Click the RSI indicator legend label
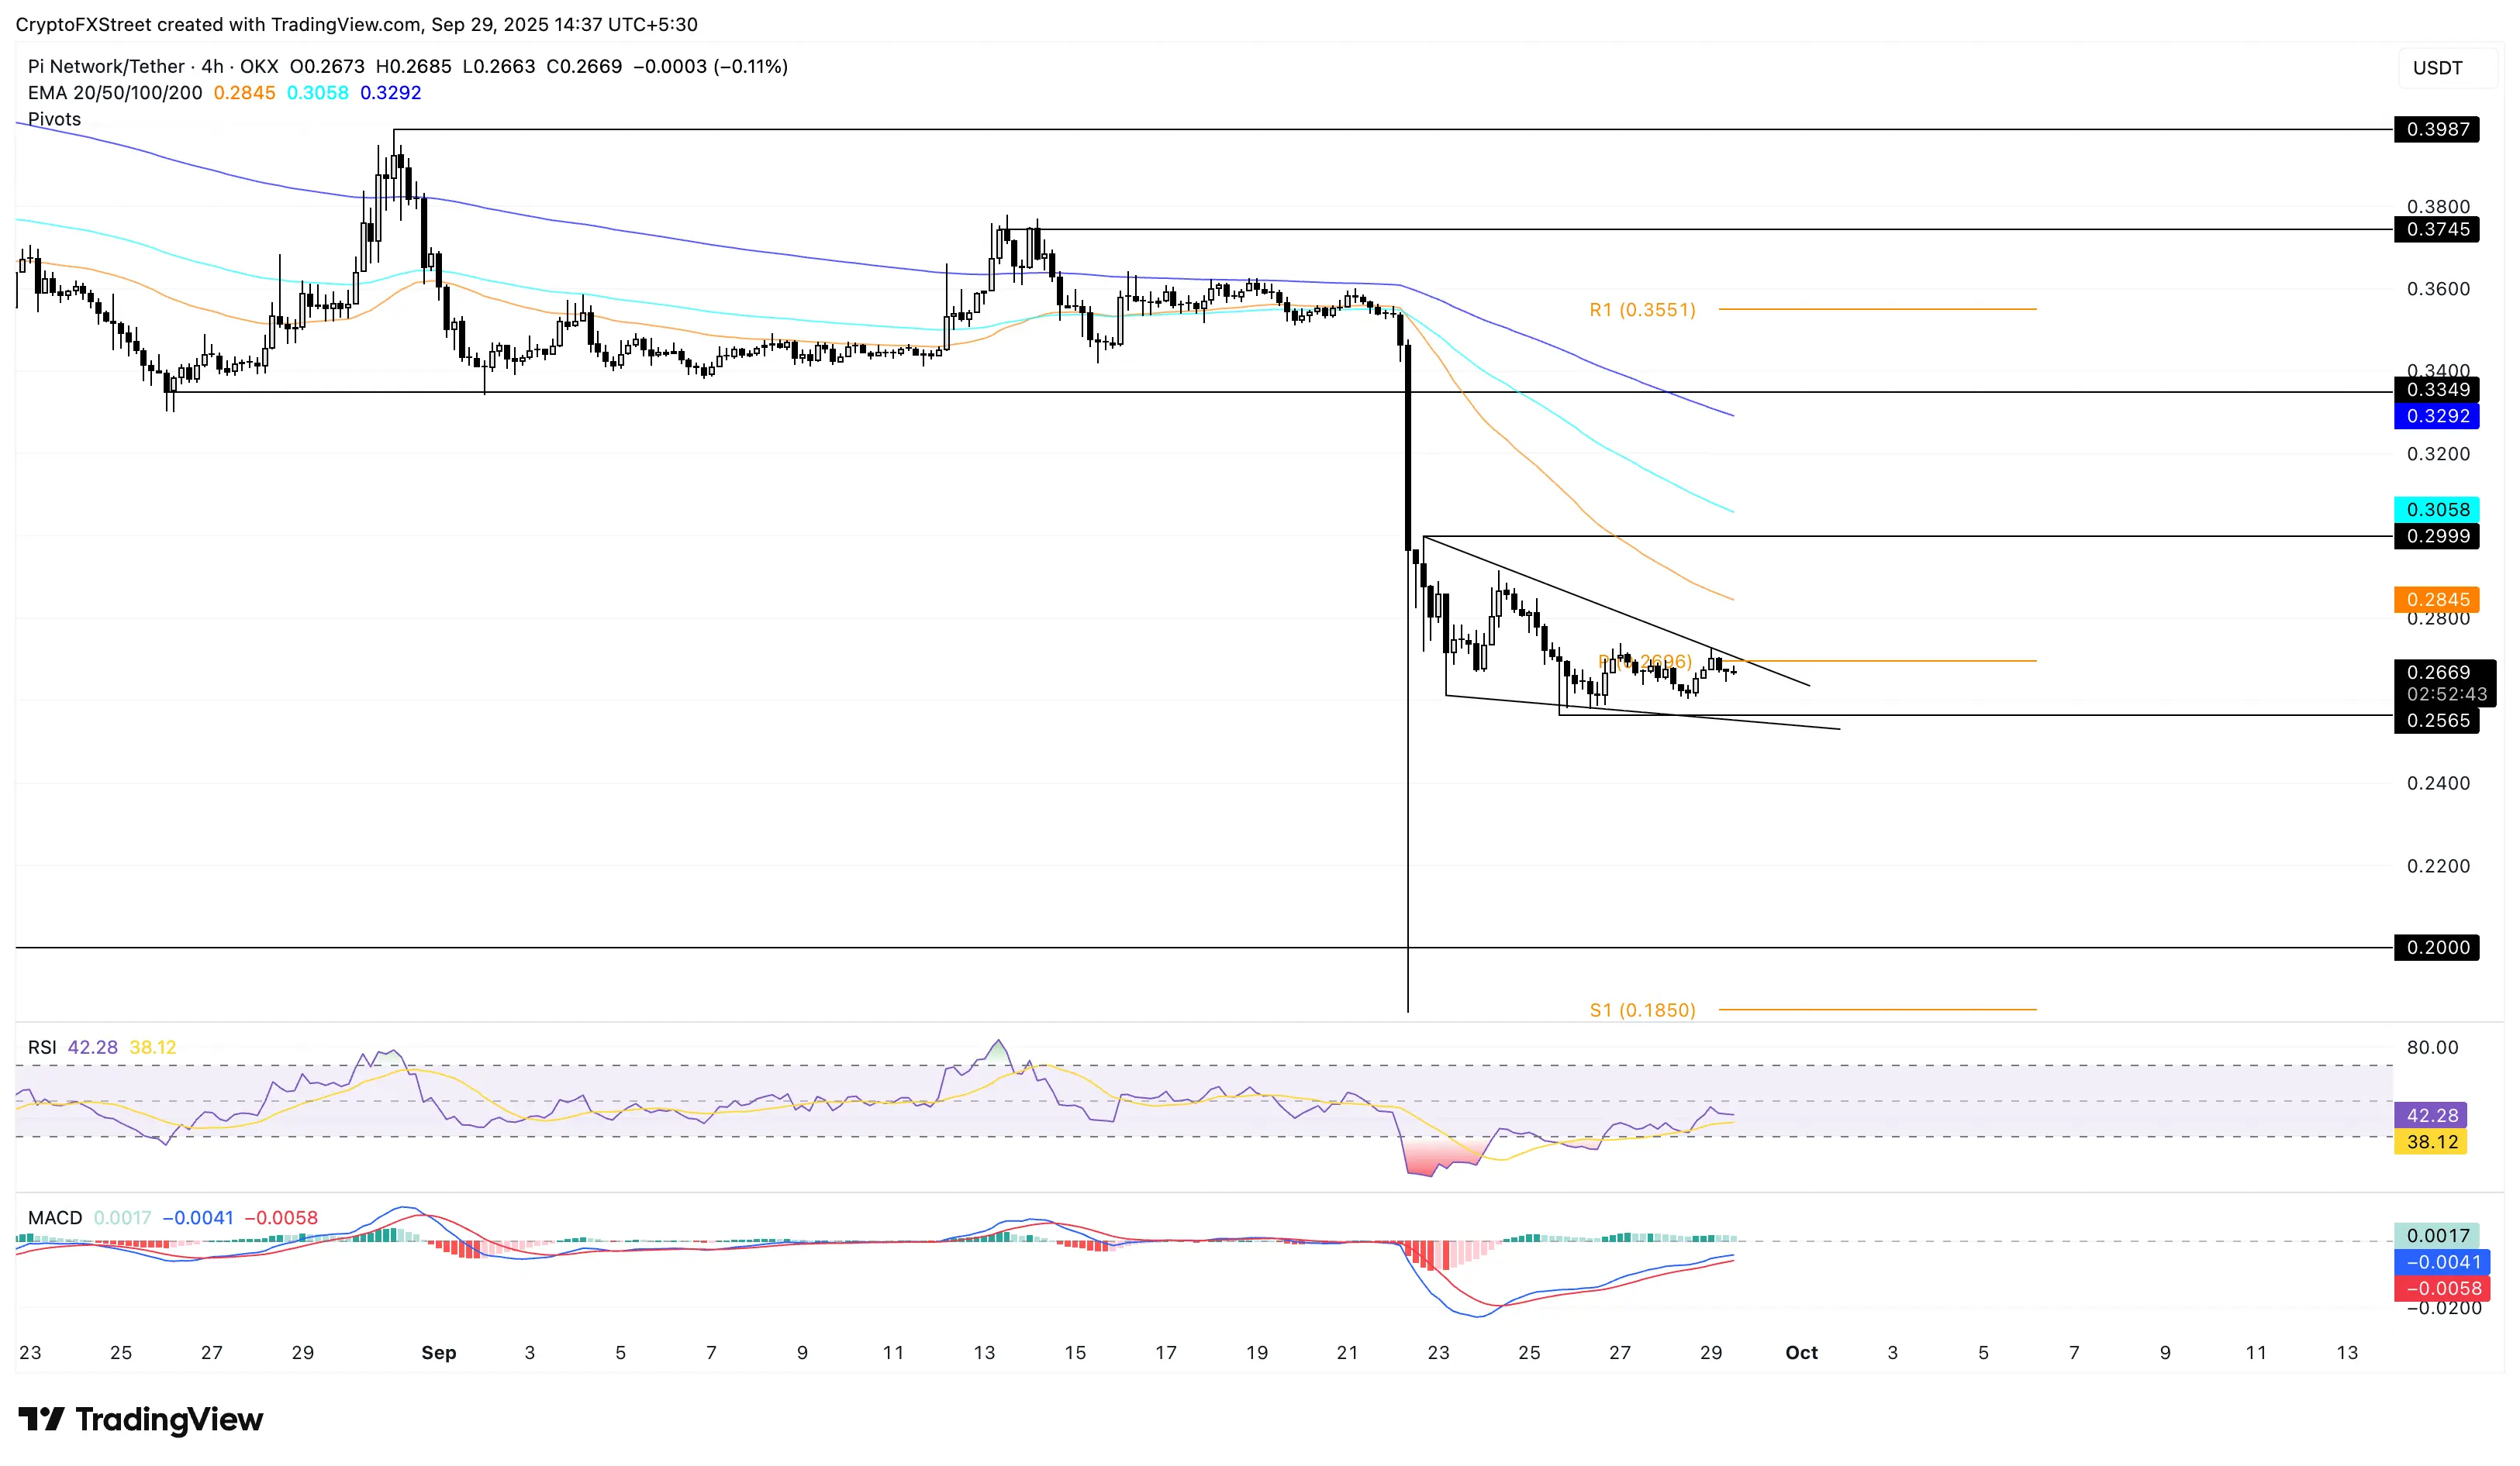The height and width of the screenshot is (1466, 2520). click(x=42, y=1048)
